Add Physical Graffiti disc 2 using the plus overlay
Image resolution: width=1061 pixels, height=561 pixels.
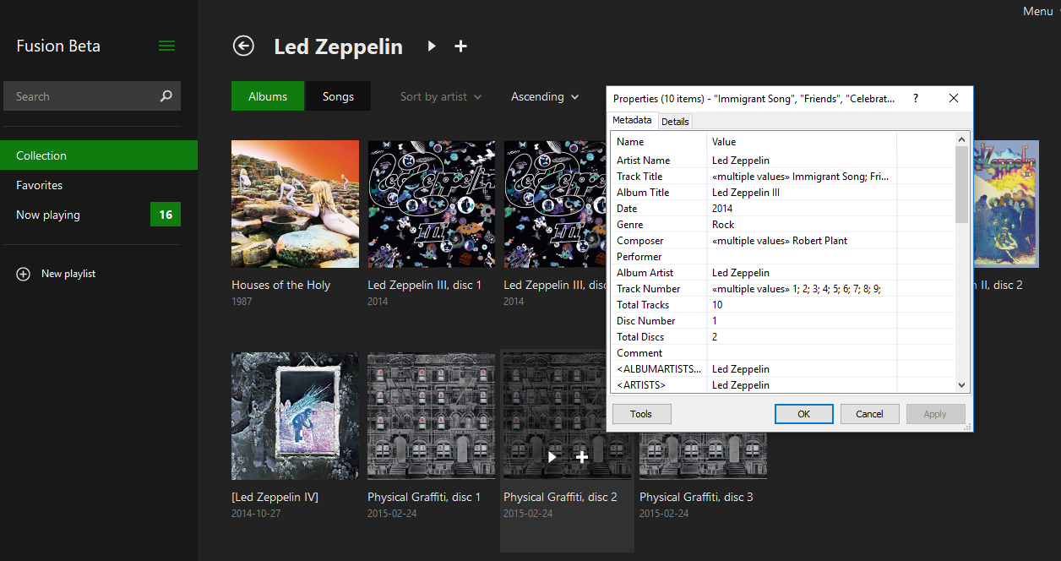coord(582,456)
